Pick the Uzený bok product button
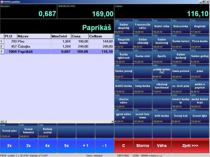This screenshot has width=210, height=157. 181,116
